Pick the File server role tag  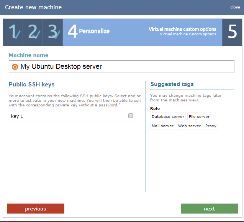tap(199, 116)
